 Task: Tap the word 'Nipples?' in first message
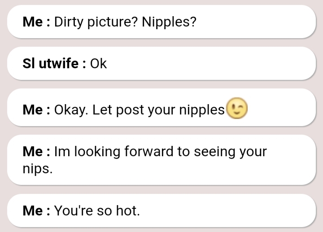click(169, 22)
